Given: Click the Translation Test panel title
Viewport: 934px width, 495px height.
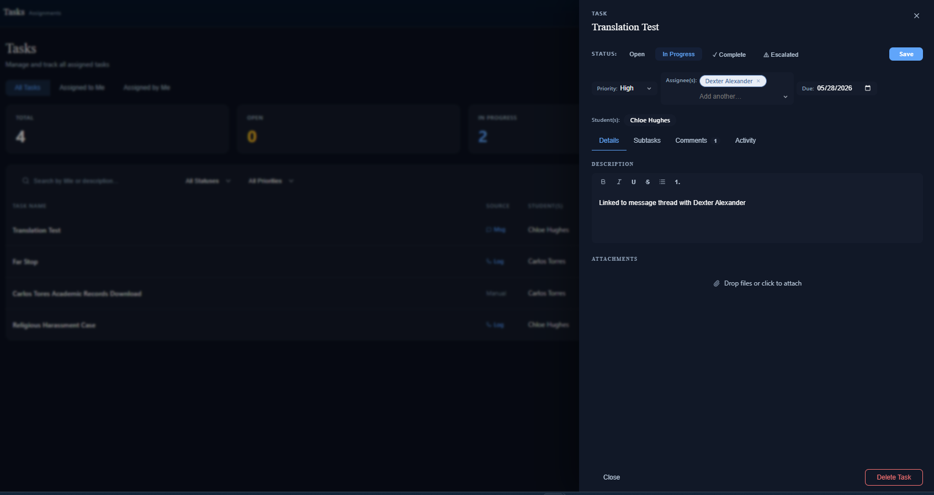Looking at the screenshot, I should (625, 27).
